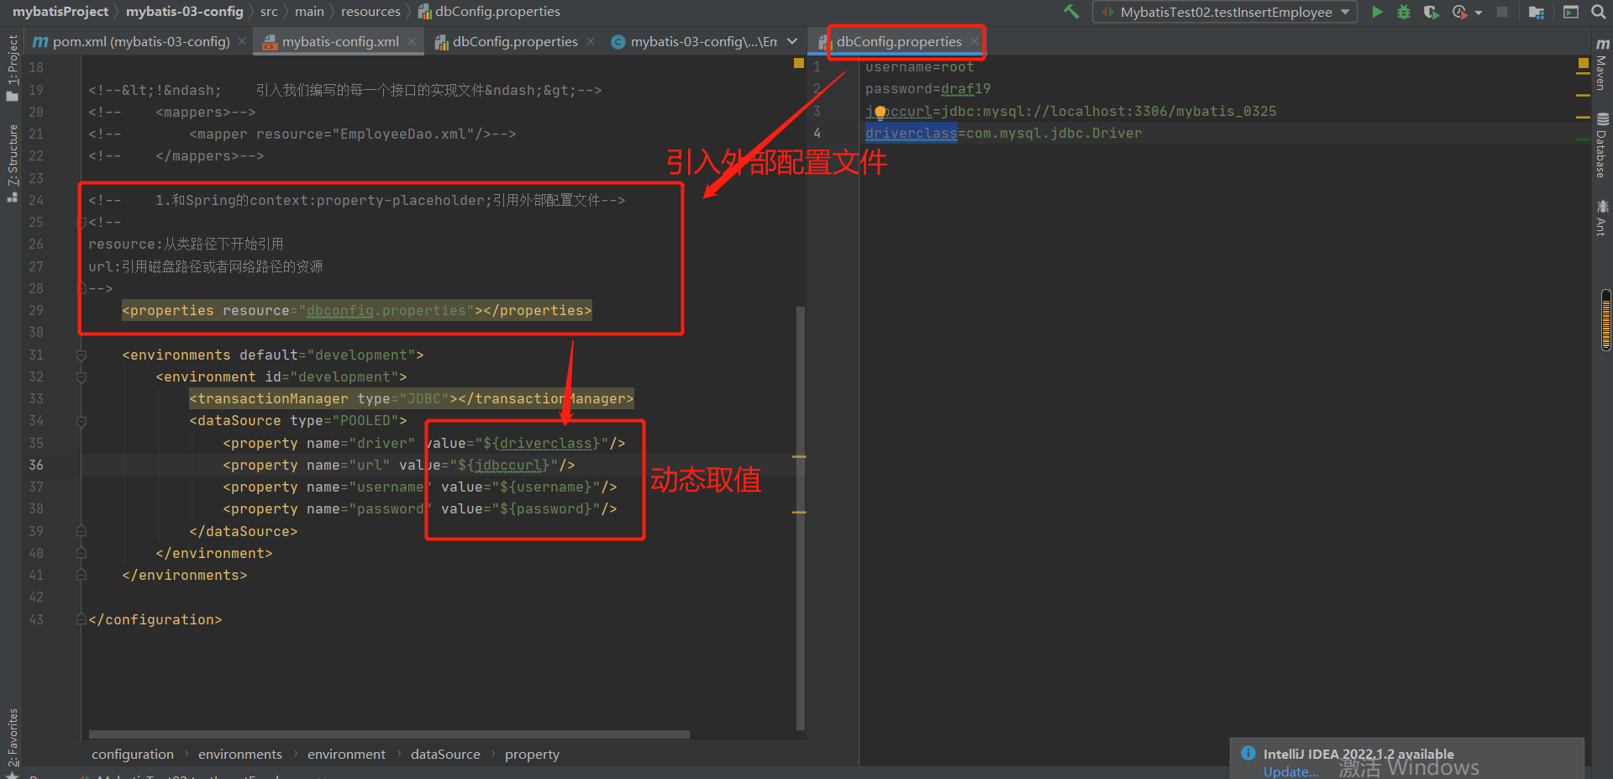This screenshot has height=779, width=1613.
Task: Click dataSource in bottom breadcrumb
Action: tap(445, 755)
